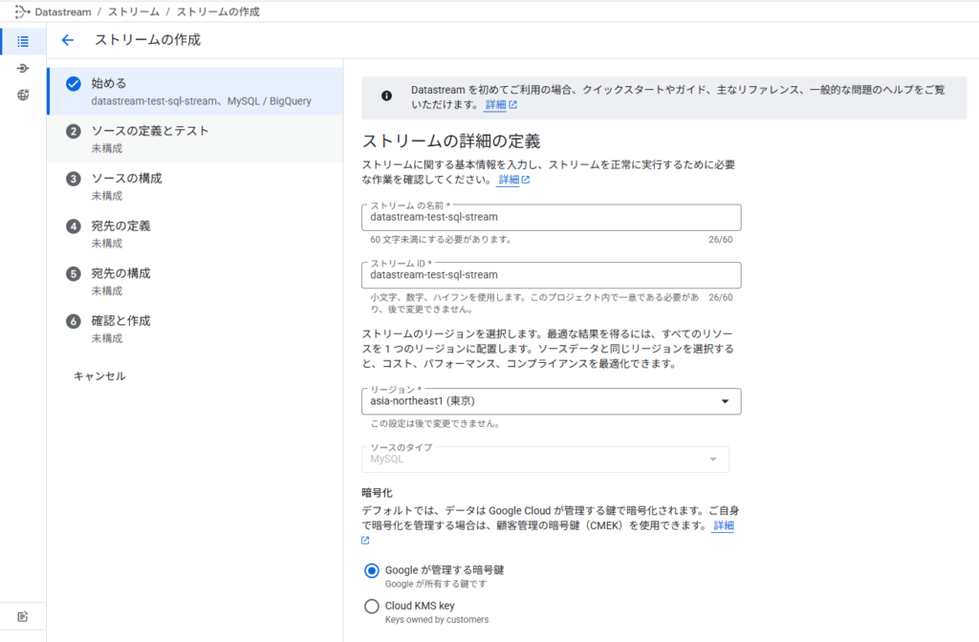Open the streams list sidebar icon
This screenshot has height=642, width=979.
[x=23, y=41]
